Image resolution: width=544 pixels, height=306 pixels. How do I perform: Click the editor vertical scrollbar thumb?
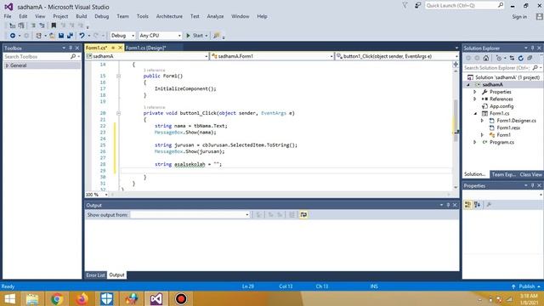[456, 121]
